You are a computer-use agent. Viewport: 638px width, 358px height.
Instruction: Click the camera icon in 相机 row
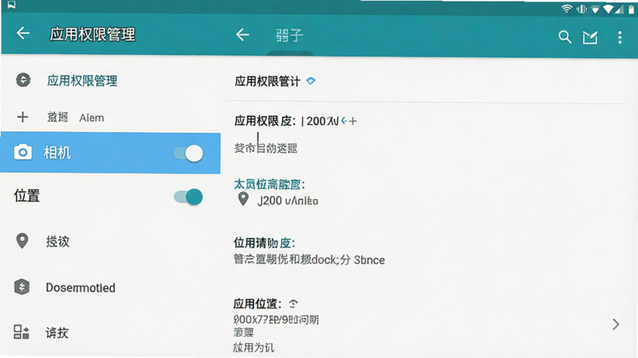click(x=23, y=153)
